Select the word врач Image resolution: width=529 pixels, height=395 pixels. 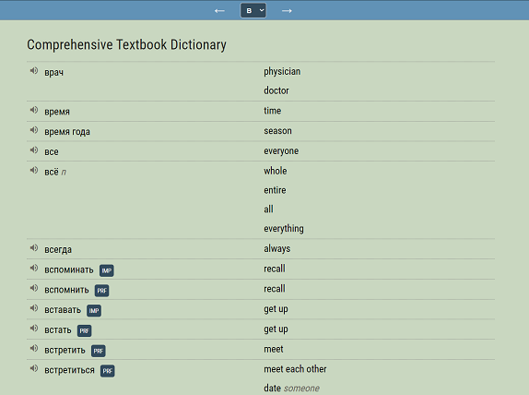[x=54, y=72]
